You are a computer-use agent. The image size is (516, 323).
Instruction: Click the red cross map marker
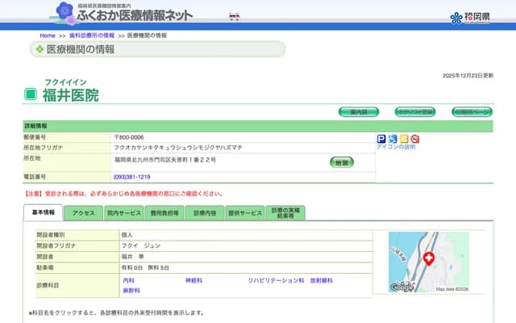pos(428,258)
